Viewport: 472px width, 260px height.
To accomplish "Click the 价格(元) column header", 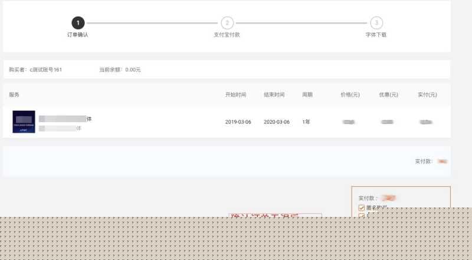I will (x=350, y=95).
